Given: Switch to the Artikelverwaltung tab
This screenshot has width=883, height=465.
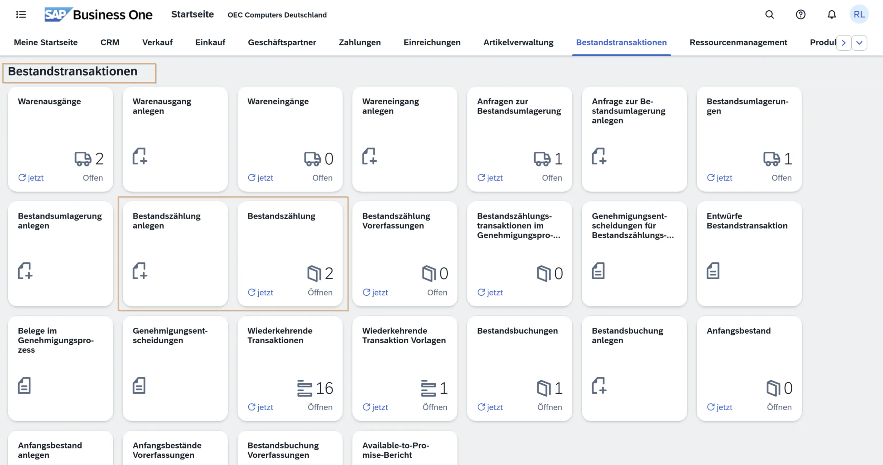Looking at the screenshot, I should 518,42.
